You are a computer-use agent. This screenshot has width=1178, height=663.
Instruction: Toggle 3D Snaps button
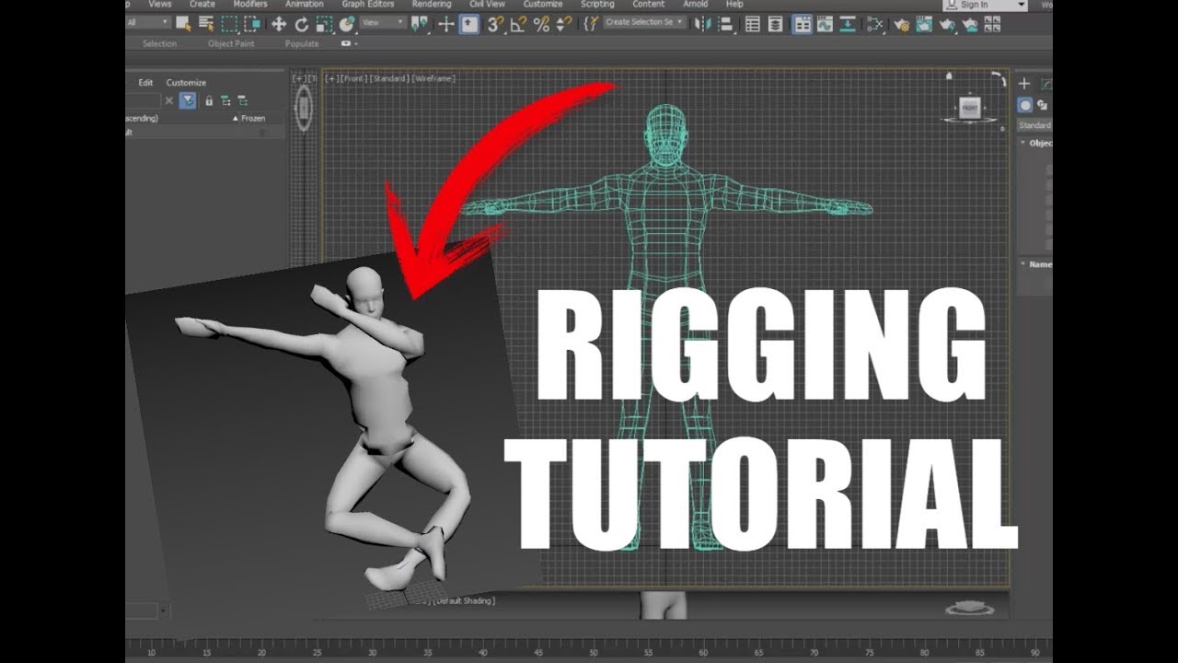click(x=495, y=24)
